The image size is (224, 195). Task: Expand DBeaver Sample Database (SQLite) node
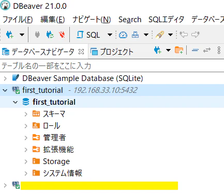pos(5,78)
